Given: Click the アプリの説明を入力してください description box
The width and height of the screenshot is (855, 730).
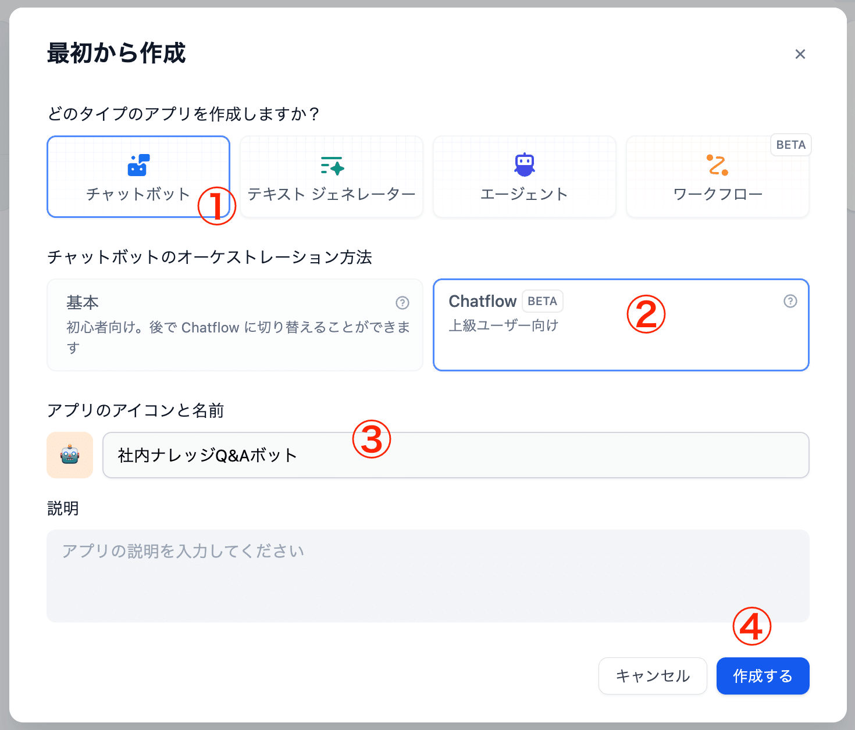Looking at the screenshot, I should [x=427, y=575].
